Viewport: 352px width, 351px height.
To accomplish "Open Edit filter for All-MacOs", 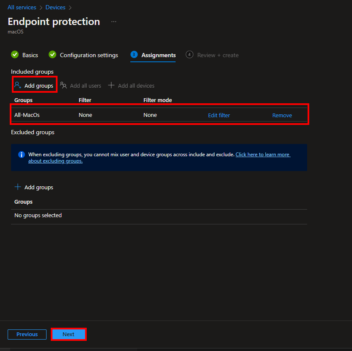I will pos(219,115).
